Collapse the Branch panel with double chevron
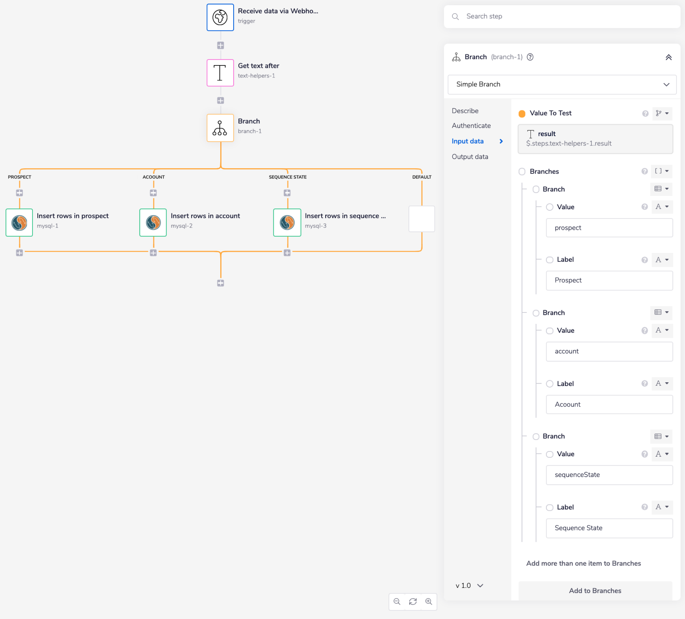The width and height of the screenshot is (685, 619). pos(668,57)
